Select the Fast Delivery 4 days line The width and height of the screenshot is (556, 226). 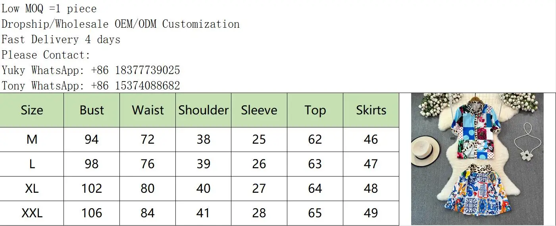coord(61,40)
